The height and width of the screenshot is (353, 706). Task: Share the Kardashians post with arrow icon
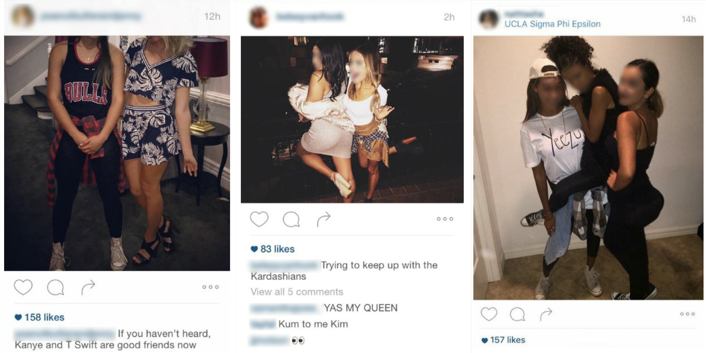324,220
